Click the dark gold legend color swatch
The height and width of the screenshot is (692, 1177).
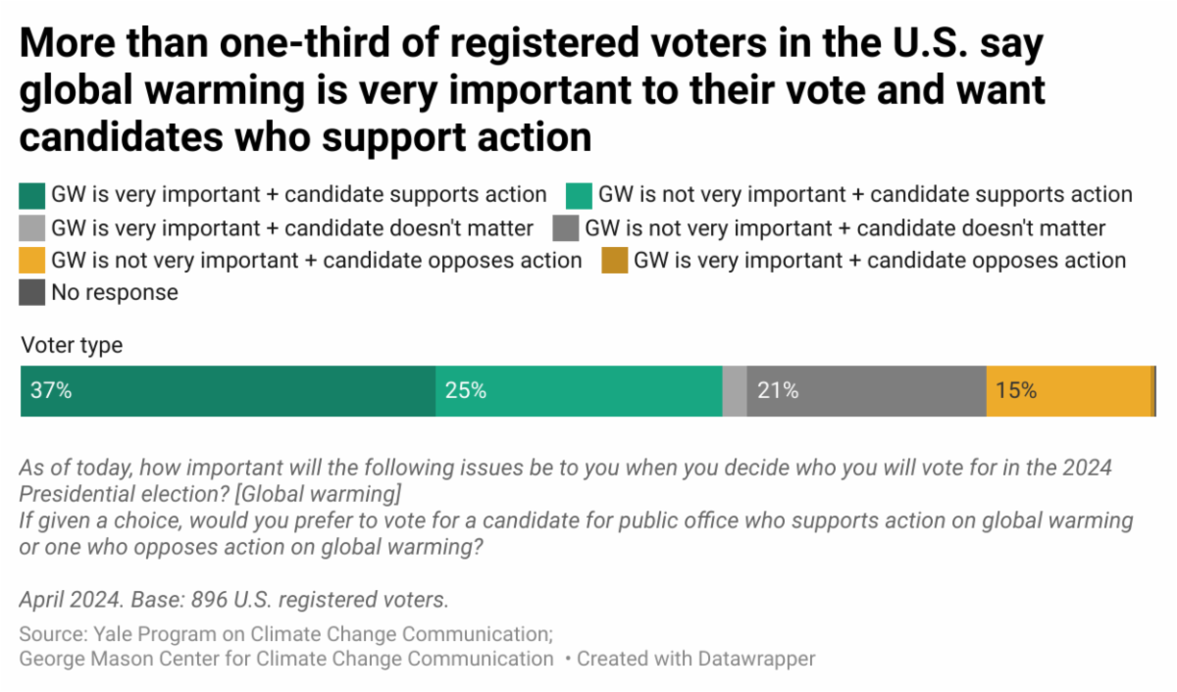tap(615, 261)
